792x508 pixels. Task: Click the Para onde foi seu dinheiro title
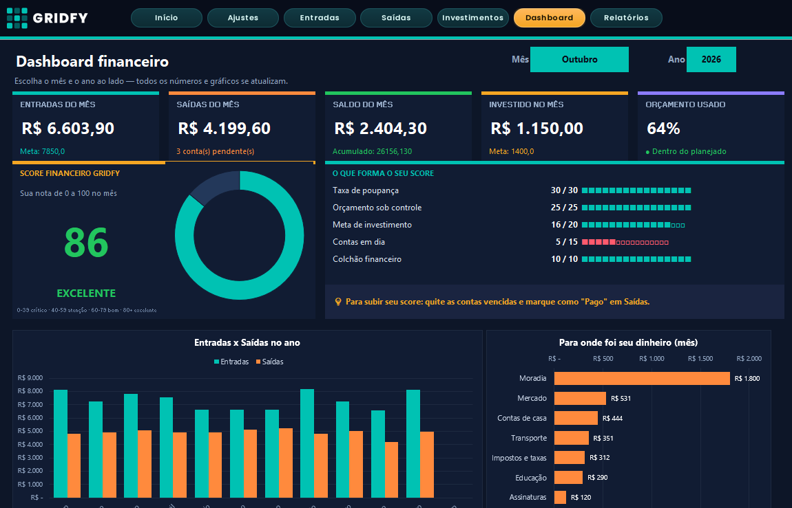click(x=628, y=343)
